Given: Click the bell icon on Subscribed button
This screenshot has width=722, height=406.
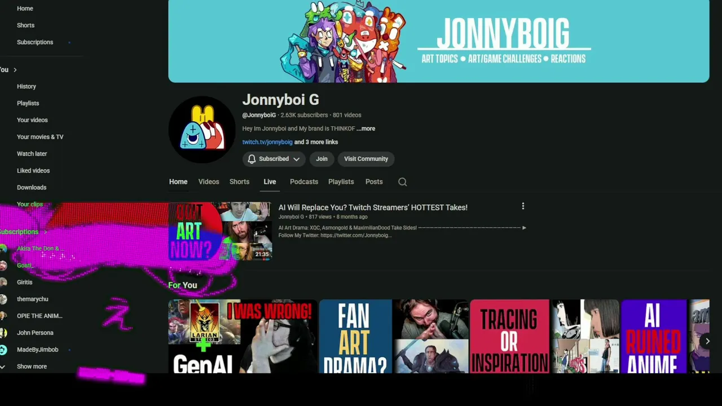Looking at the screenshot, I should (252, 159).
